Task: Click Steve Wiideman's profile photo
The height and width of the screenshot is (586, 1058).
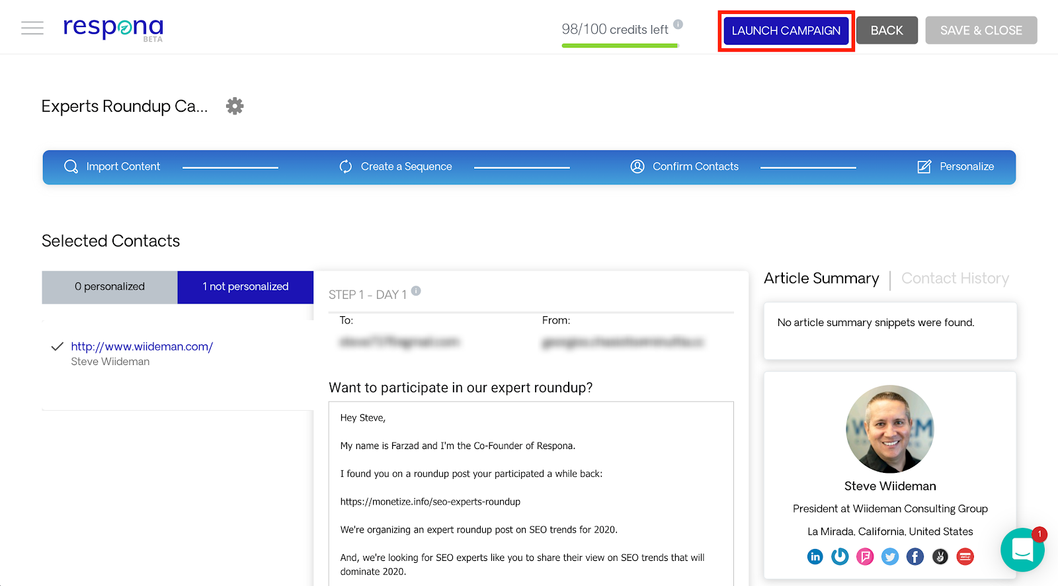Action: [x=890, y=429]
